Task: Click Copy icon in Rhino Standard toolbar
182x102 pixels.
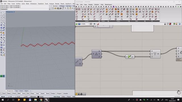Action: point(68,8)
